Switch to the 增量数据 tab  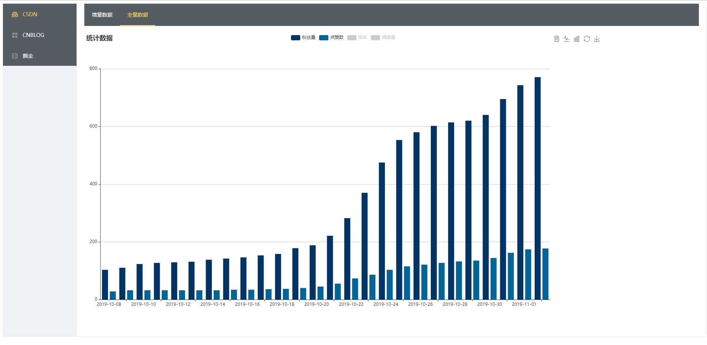click(x=102, y=15)
